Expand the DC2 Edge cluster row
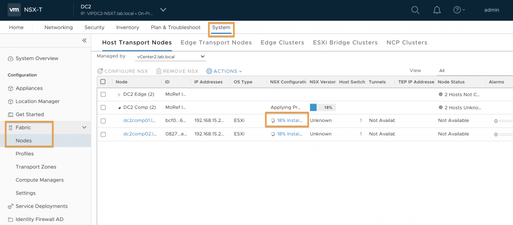 pos(119,94)
